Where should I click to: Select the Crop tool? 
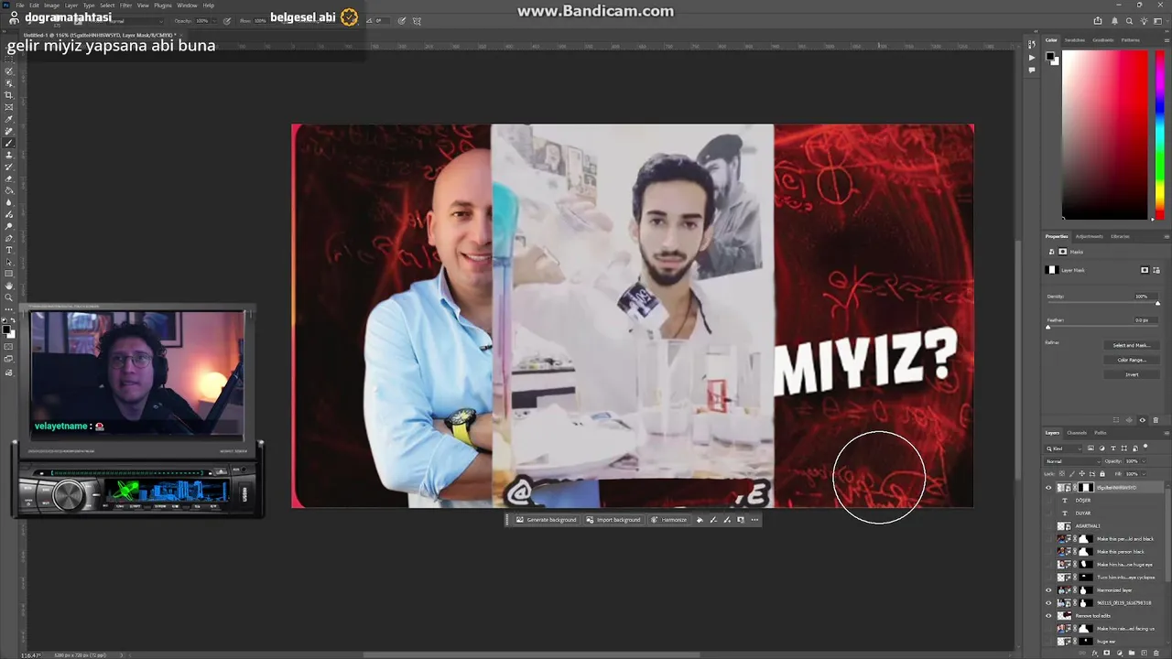pos(9,94)
